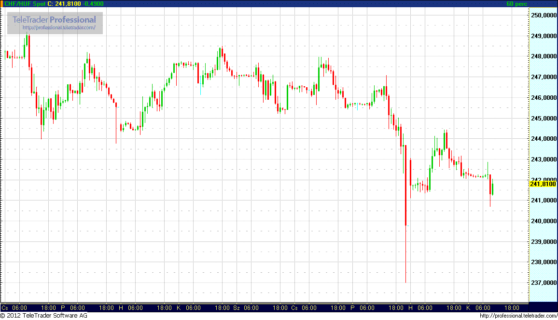Image resolution: width=558 pixels, height=320 pixels.
Task: Click the CHF/HUF Spot chart title
Action: 25,3
